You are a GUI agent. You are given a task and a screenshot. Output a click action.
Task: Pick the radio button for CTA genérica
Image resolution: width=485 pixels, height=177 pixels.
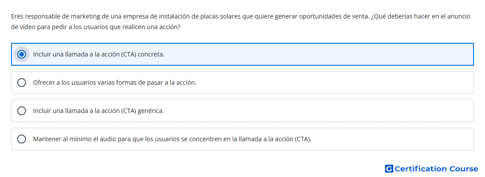click(x=21, y=111)
